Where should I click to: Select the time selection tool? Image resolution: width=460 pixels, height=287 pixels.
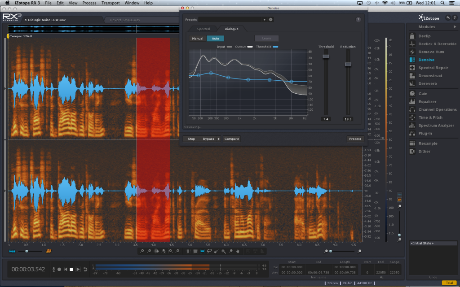pyautogui.click(x=188, y=251)
